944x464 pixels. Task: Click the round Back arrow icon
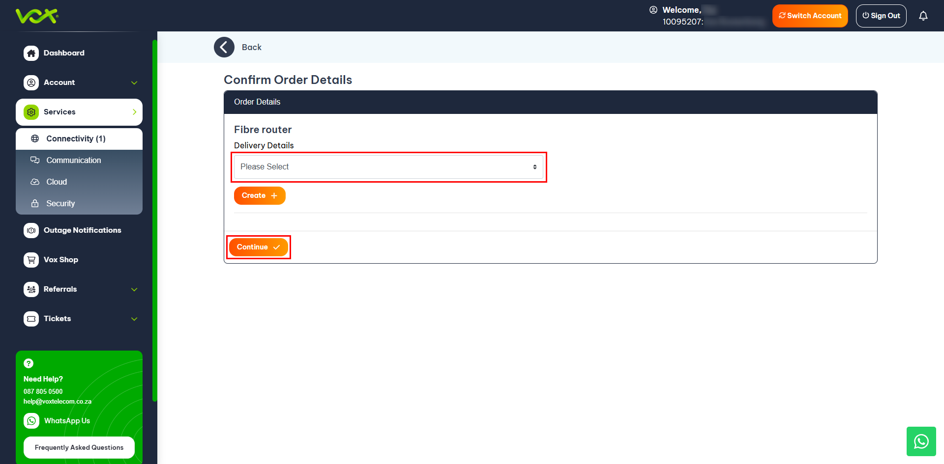[224, 47]
